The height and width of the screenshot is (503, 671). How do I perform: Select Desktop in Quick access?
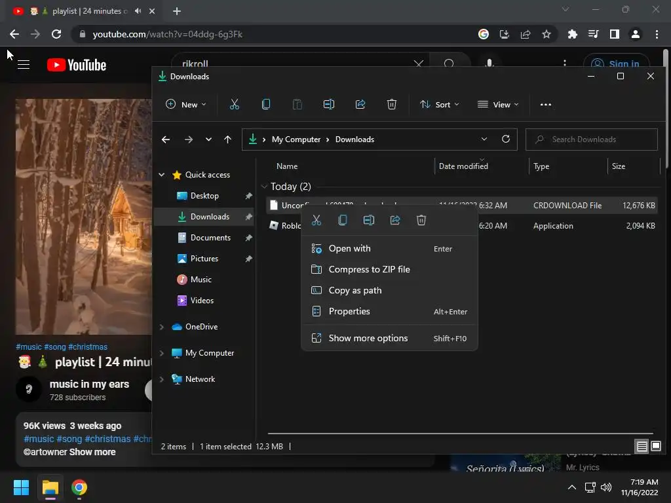(x=204, y=195)
